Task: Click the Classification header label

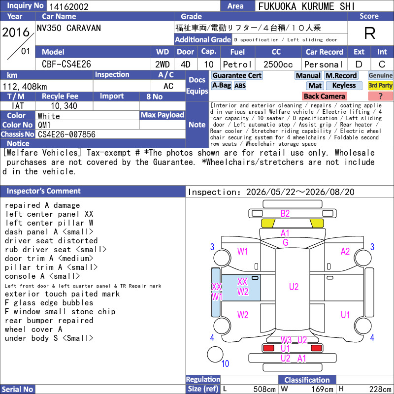Action: pos(307,380)
